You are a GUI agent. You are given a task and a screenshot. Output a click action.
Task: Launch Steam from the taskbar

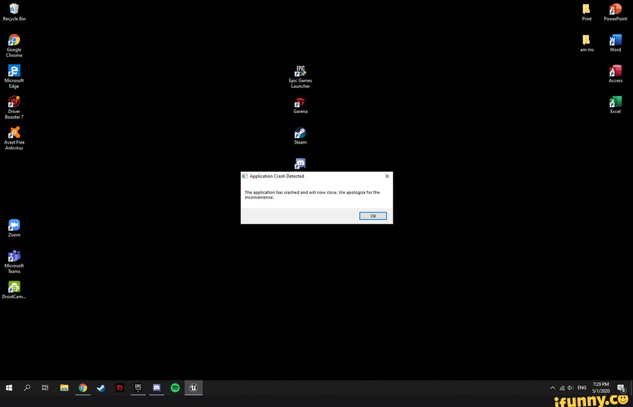(101, 388)
